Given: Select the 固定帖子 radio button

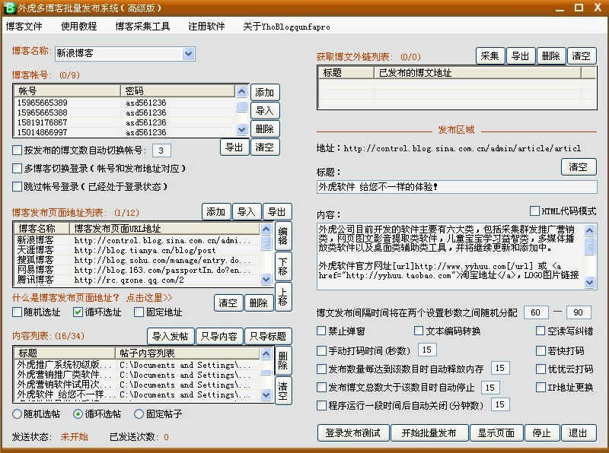Looking at the screenshot, I should 139,413.
